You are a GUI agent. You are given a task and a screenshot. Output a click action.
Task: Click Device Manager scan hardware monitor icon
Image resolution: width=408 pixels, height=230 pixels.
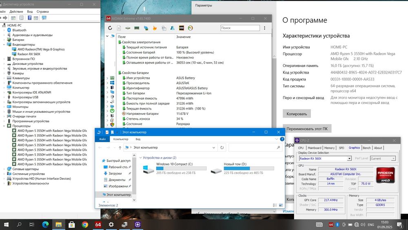[x=44, y=18]
